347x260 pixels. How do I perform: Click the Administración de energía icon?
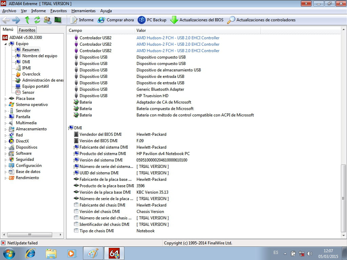[18, 80]
